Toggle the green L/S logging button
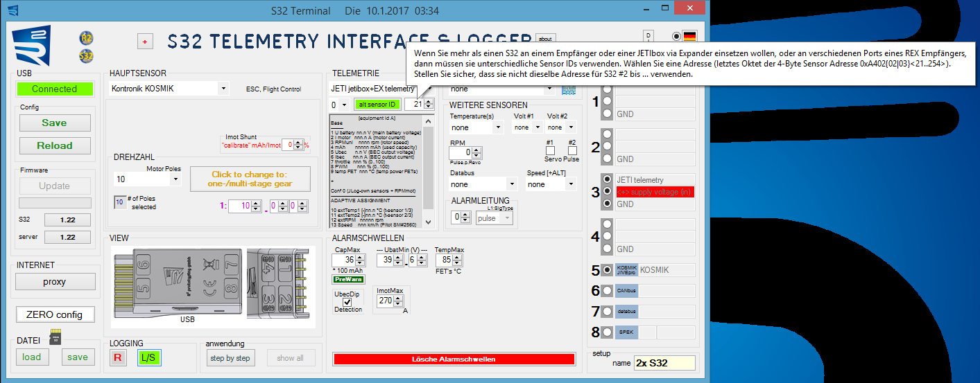This screenshot has width=980, height=383. (x=149, y=357)
